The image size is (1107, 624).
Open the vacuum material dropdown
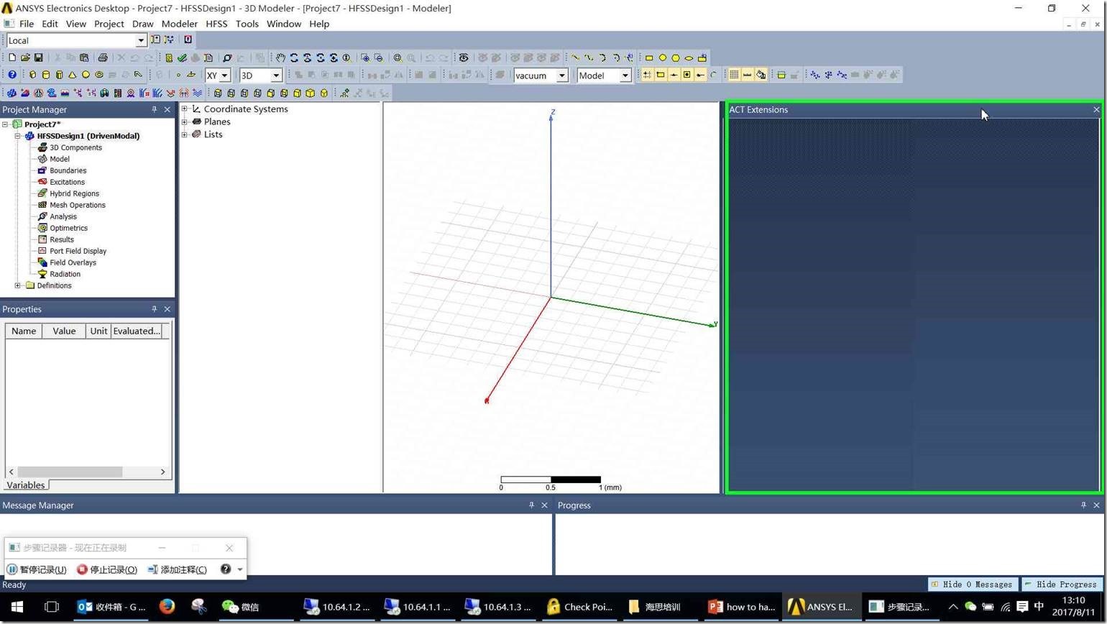[562, 75]
